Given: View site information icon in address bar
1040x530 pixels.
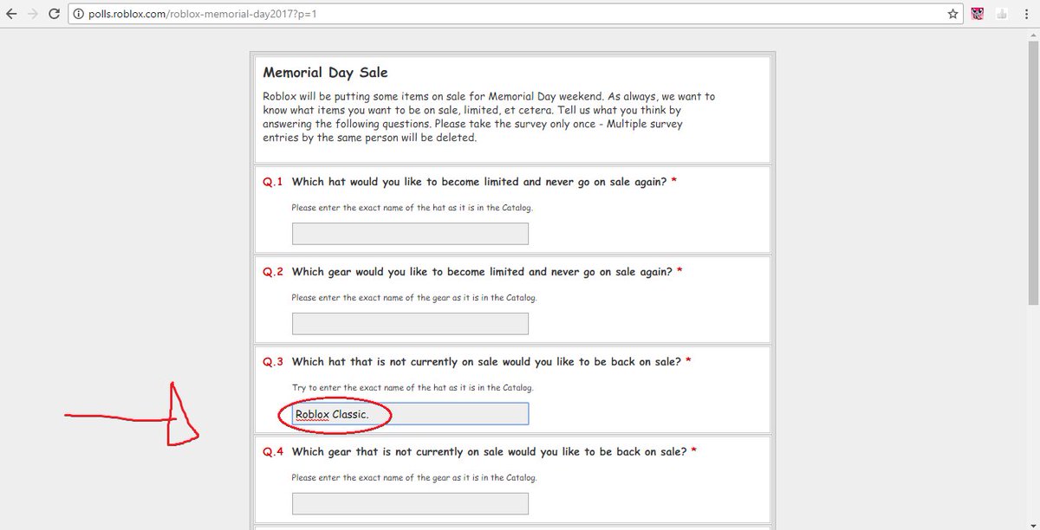Looking at the screenshot, I should pos(78,14).
